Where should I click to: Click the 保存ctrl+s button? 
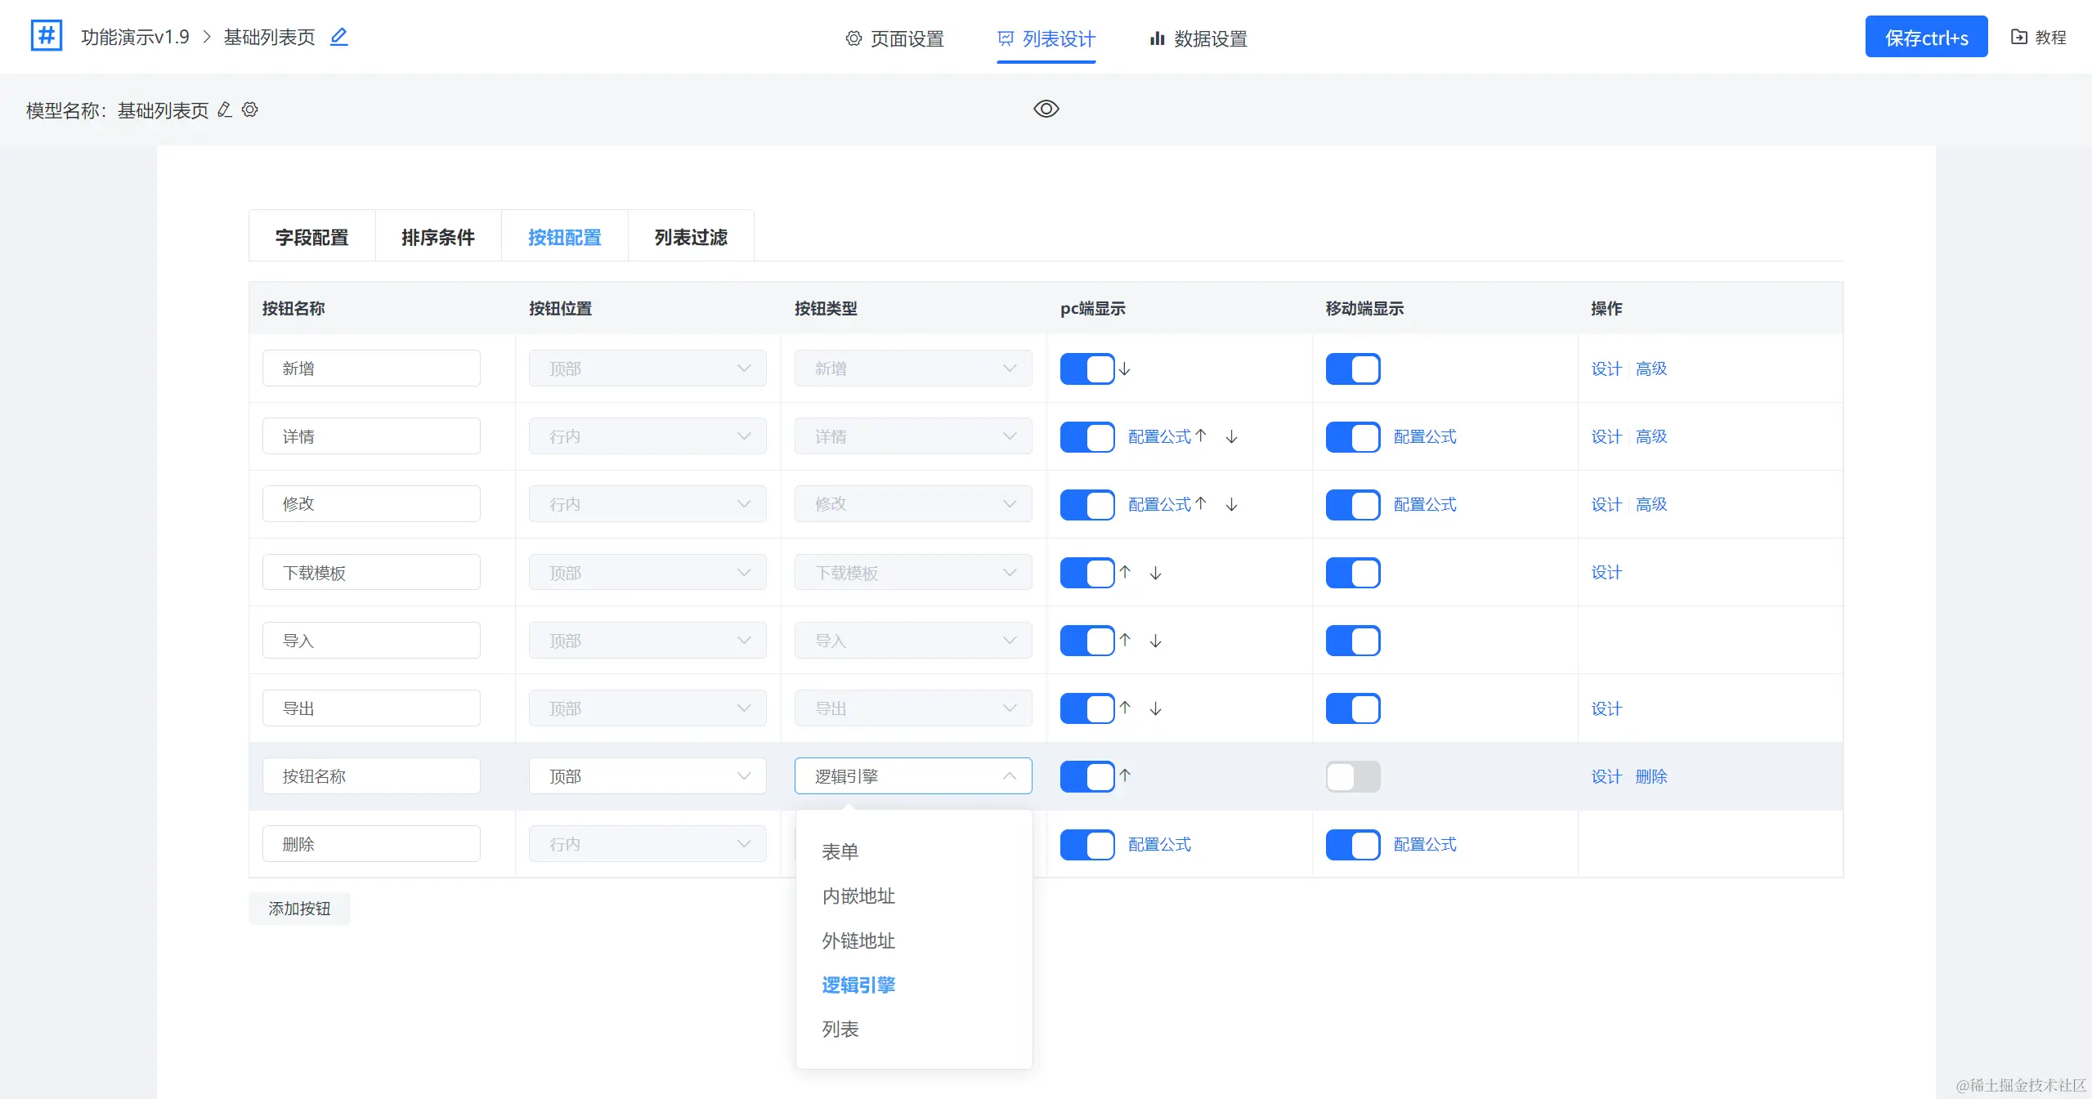pos(1925,37)
